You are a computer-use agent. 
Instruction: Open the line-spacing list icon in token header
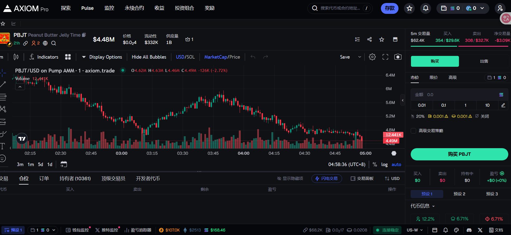(358, 39)
